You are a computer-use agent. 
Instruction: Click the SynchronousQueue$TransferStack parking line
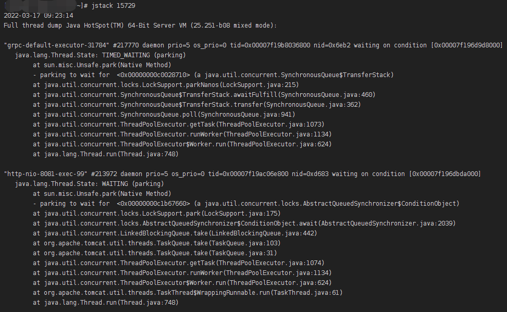pyautogui.click(x=214, y=75)
